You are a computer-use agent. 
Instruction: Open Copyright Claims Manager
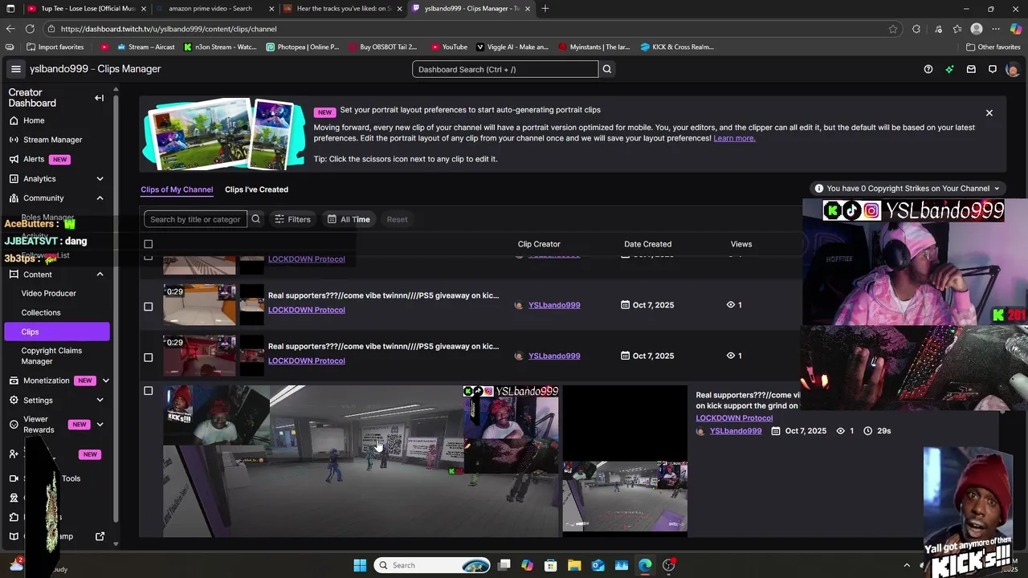[51, 356]
